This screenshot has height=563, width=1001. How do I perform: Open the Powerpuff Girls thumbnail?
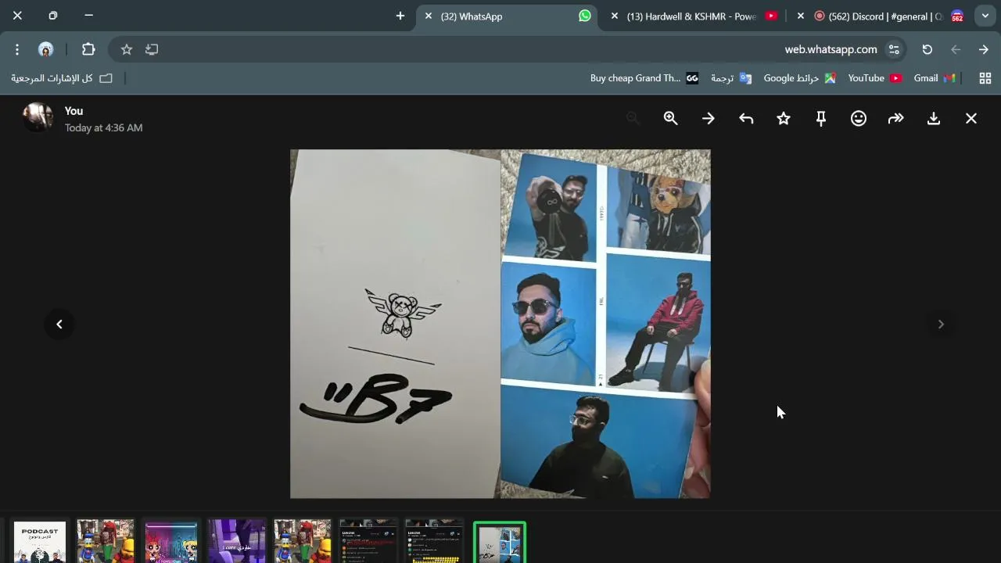click(x=171, y=542)
